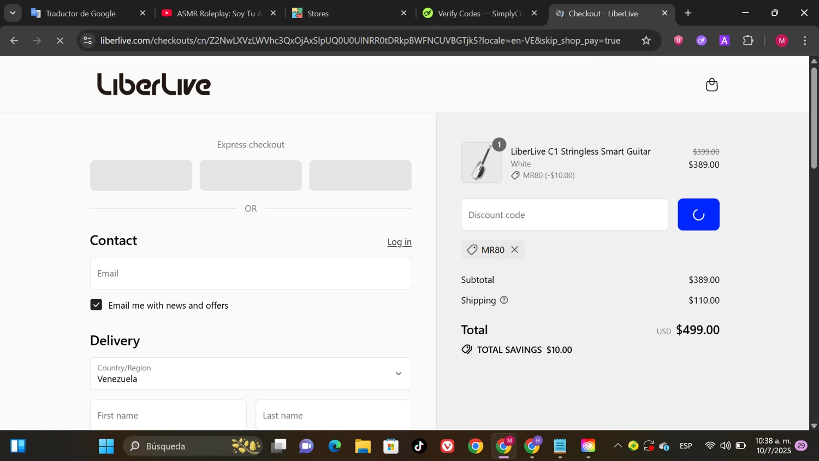Open the ESP language indicator
Image resolution: width=819 pixels, height=461 pixels.
pyautogui.click(x=686, y=446)
